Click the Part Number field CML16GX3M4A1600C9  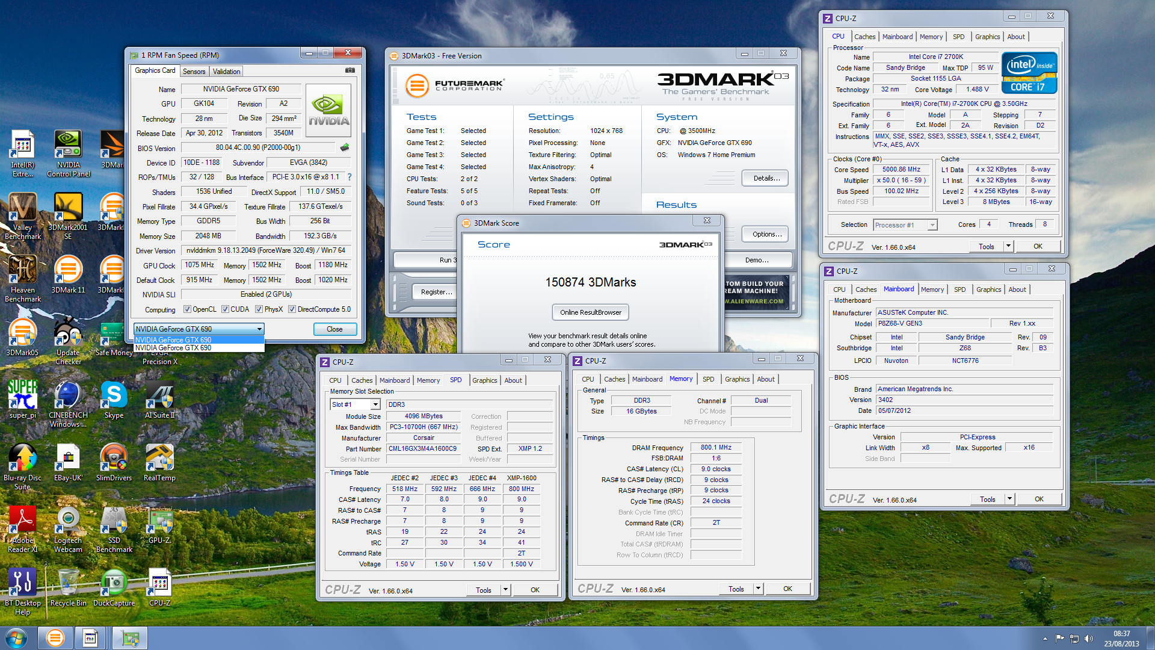coord(423,449)
